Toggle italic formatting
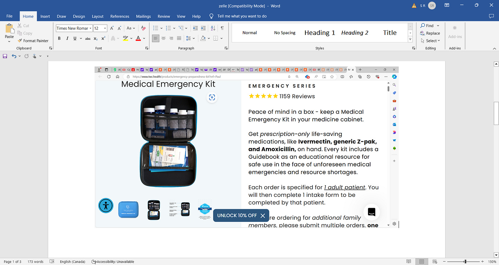Image resolution: width=499 pixels, height=265 pixels. (67, 38)
